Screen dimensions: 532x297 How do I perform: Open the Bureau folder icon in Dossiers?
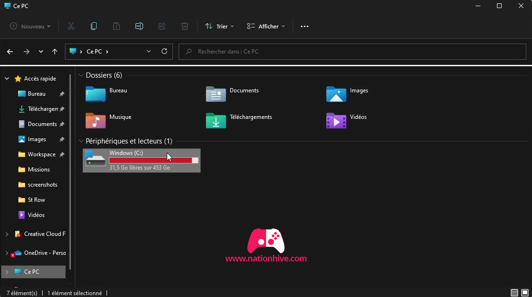click(x=95, y=94)
